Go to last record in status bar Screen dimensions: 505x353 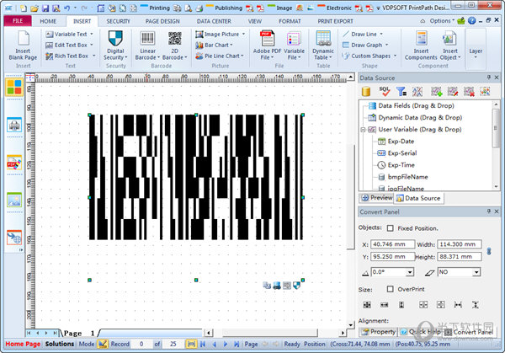(237, 344)
